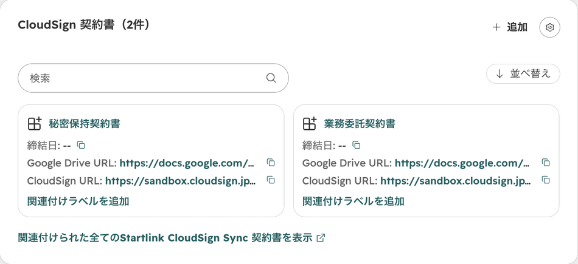
Task: Open sandbox.cloudsign.jp link in 業務委託契約書 card
Action: [x=455, y=181]
